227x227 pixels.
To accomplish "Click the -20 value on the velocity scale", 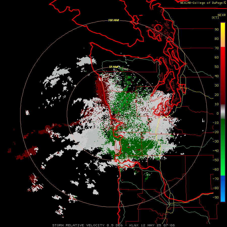I will (x=216, y=132).
